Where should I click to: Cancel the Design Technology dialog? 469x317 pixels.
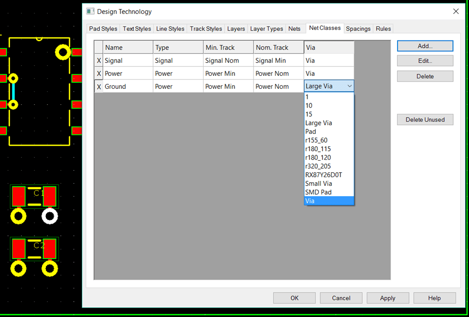point(341,298)
